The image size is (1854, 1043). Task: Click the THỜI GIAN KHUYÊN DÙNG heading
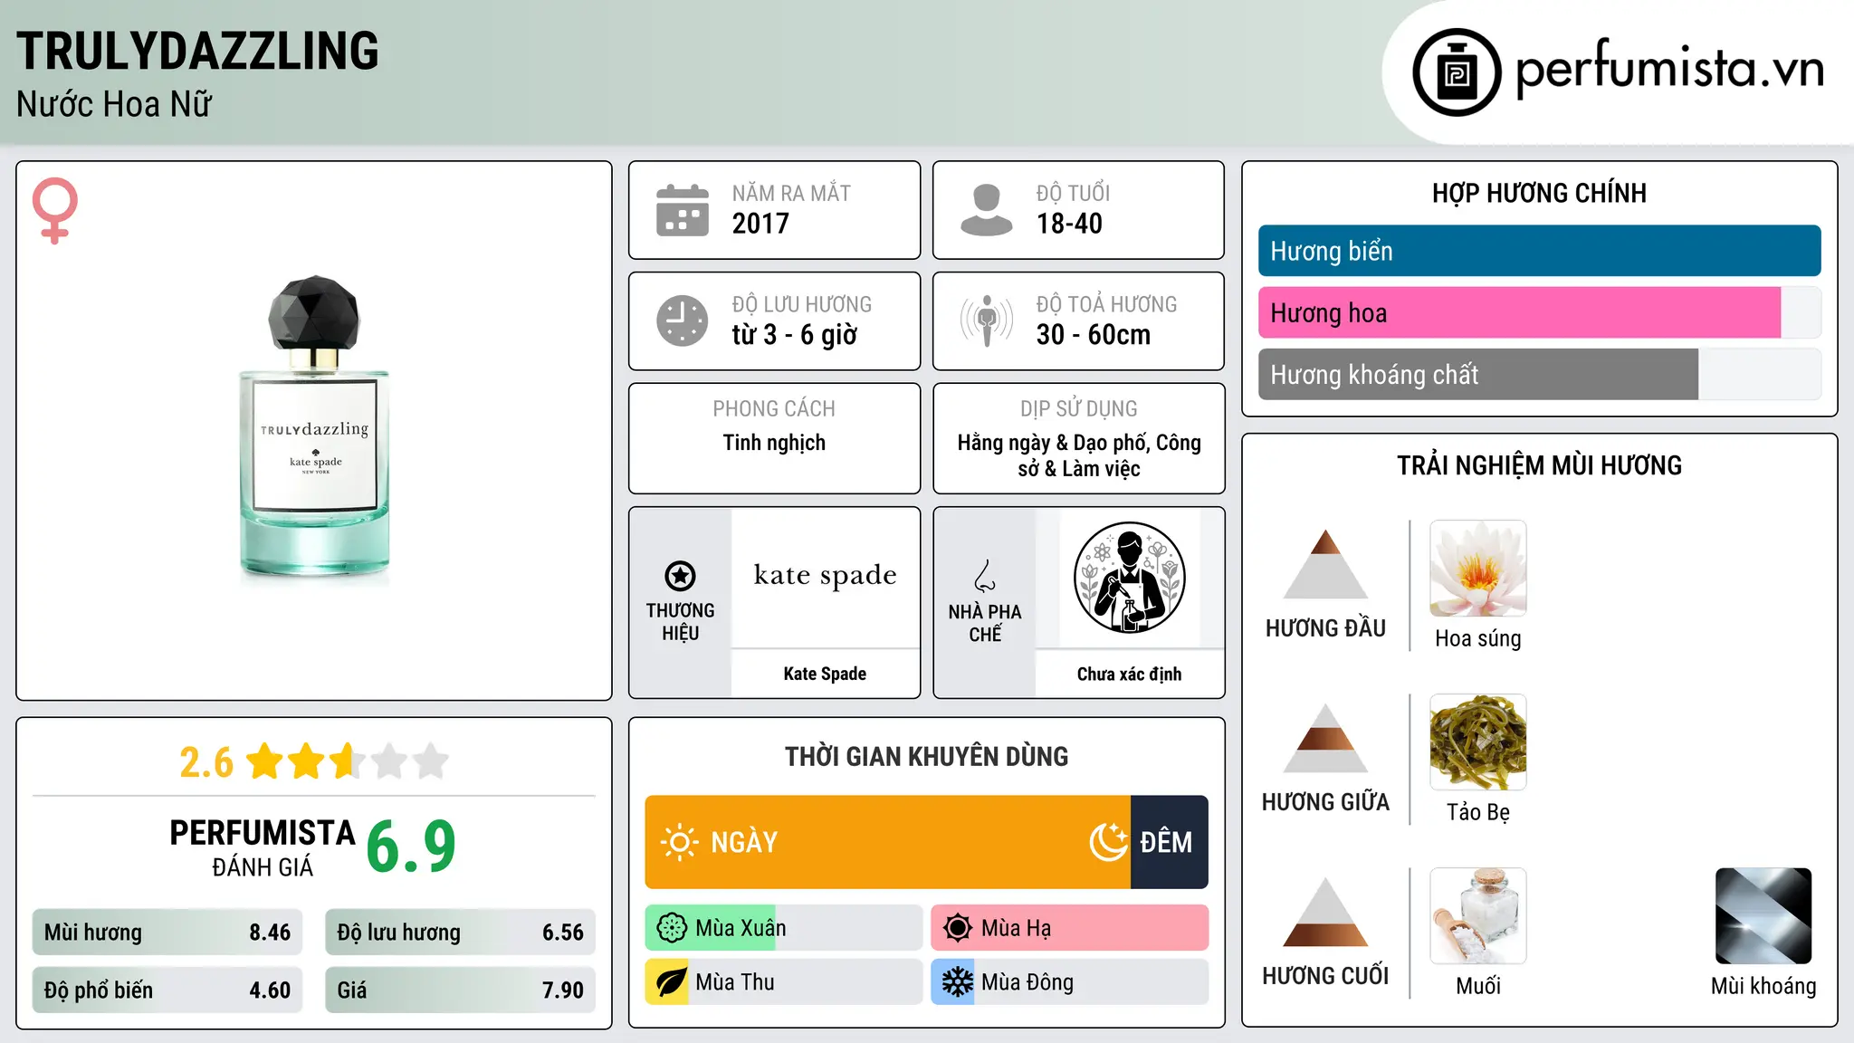point(926,756)
